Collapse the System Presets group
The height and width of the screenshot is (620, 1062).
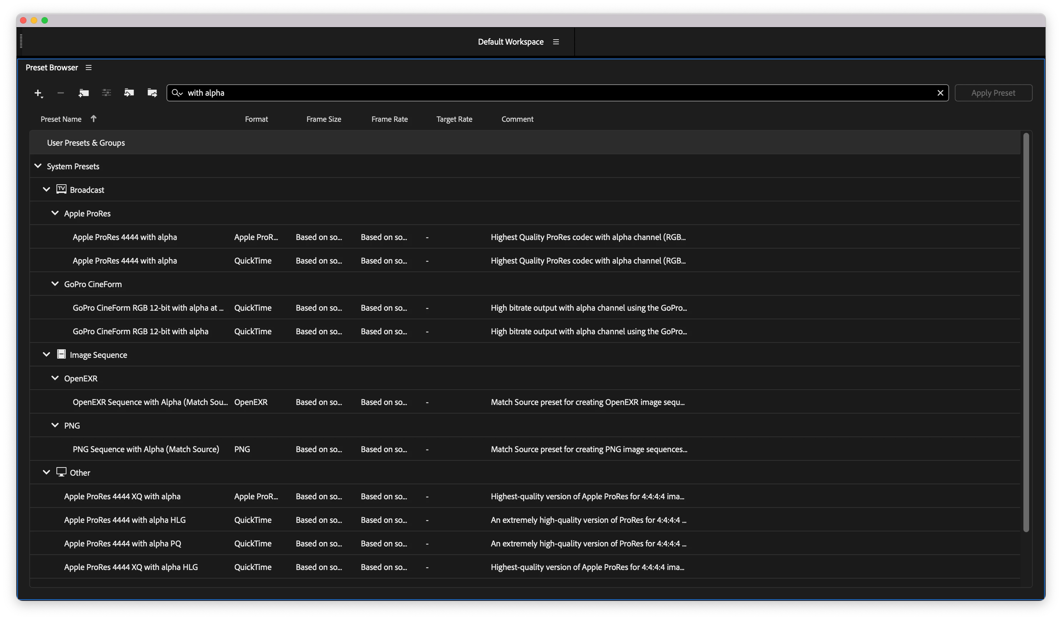tap(38, 166)
